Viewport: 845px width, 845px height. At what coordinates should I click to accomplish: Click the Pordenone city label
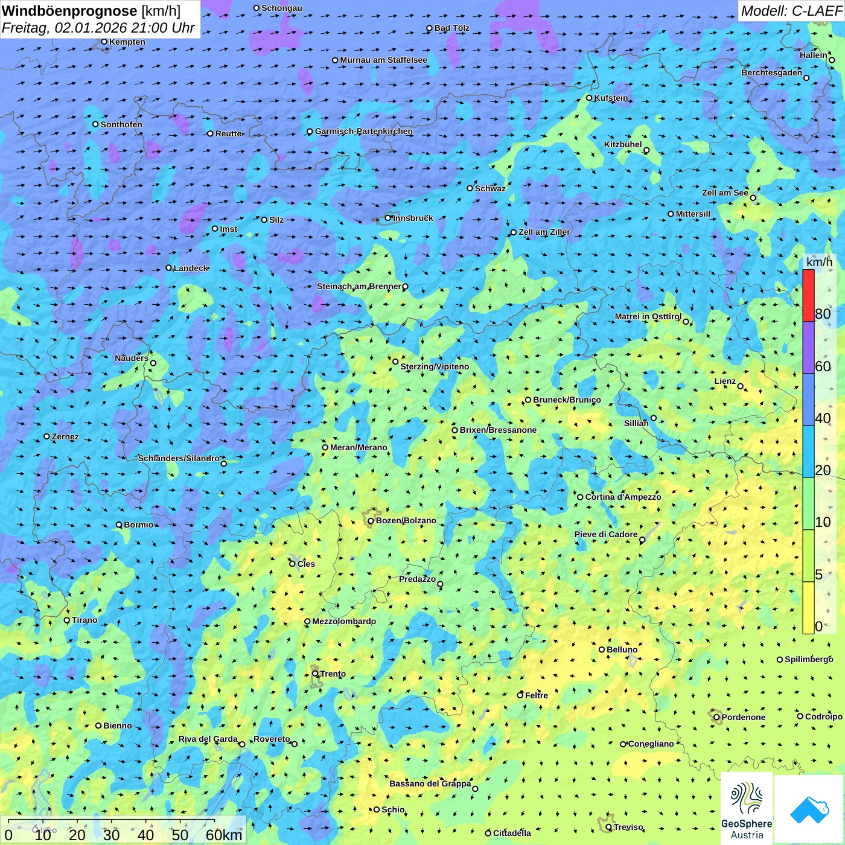pyautogui.click(x=744, y=717)
